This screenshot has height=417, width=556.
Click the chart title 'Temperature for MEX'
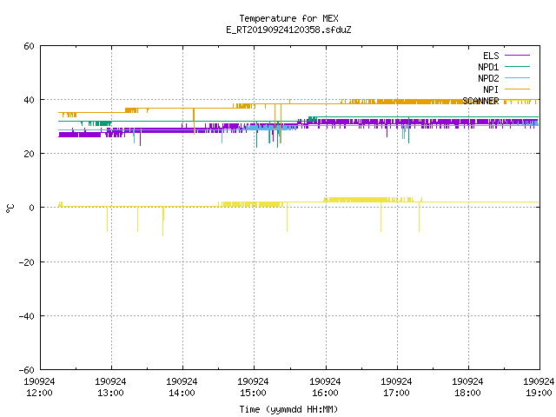[x=288, y=18]
